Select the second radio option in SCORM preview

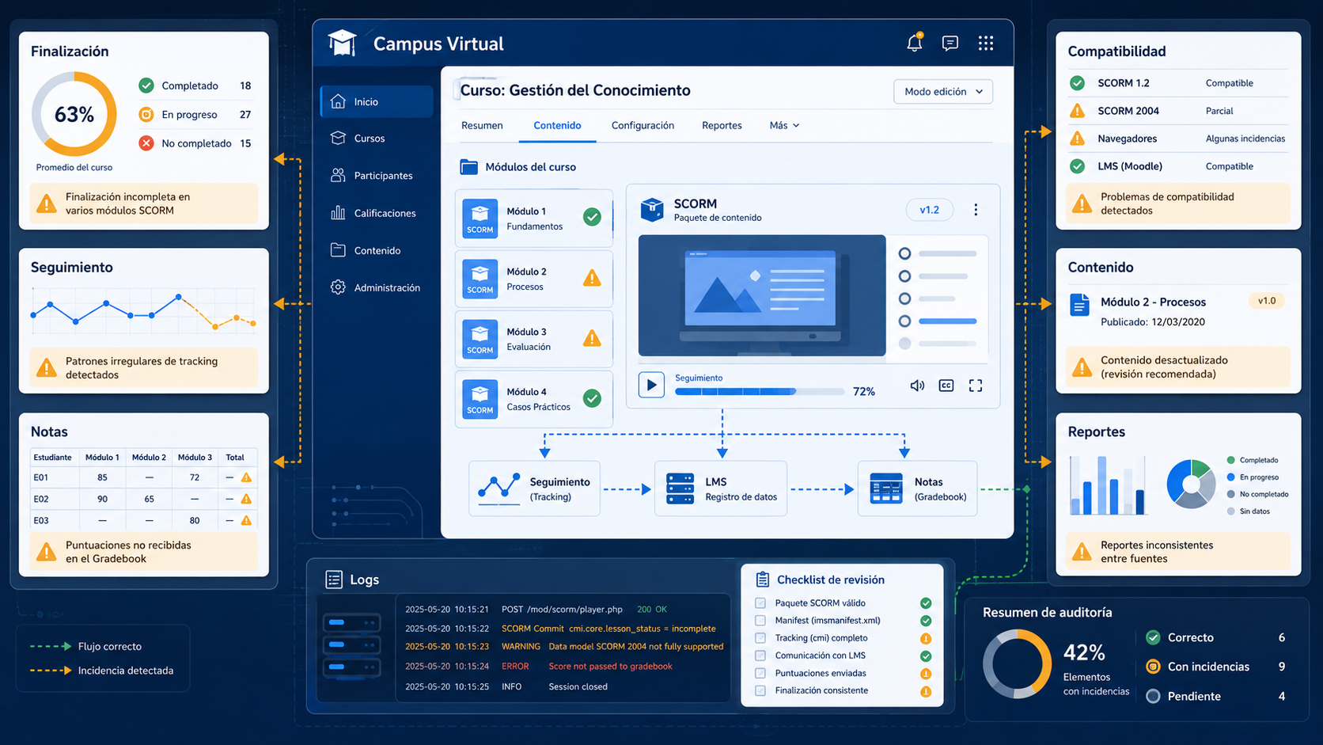tap(904, 276)
